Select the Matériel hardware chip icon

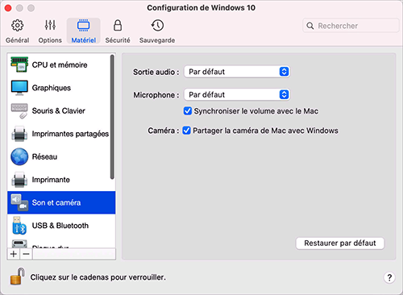[x=84, y=25]
